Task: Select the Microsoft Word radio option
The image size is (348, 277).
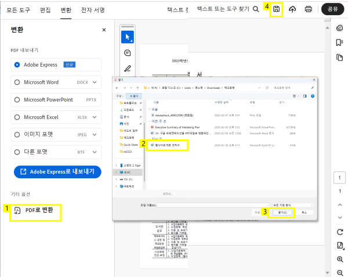Action: [17, 82]
